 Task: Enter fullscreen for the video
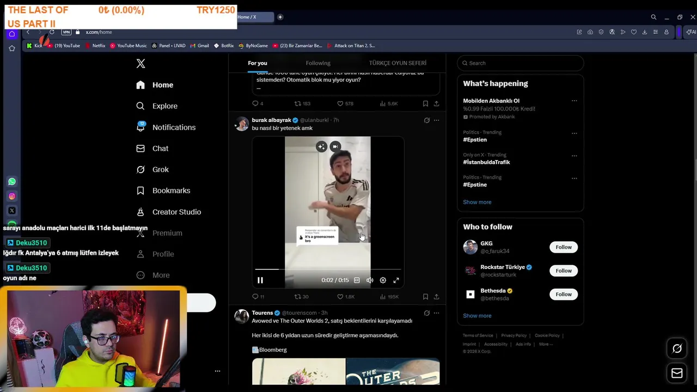coord(396,280)
